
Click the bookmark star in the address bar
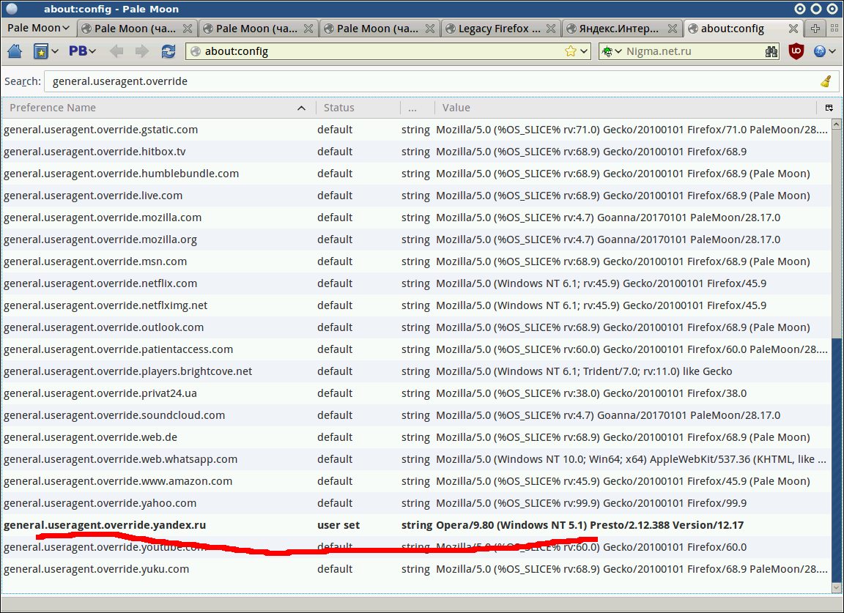tap(570, 51)
